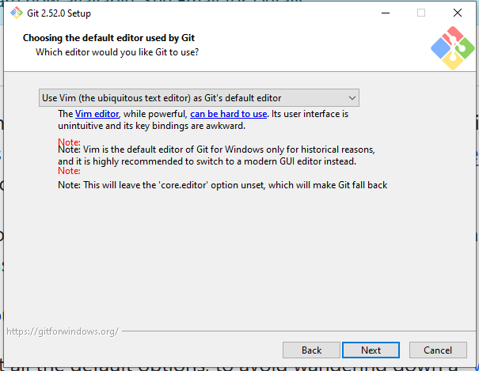The width and height of the screenshot is (479, 371).
Task: Proceed with the Next button
Action: click(x=371, y=350)
